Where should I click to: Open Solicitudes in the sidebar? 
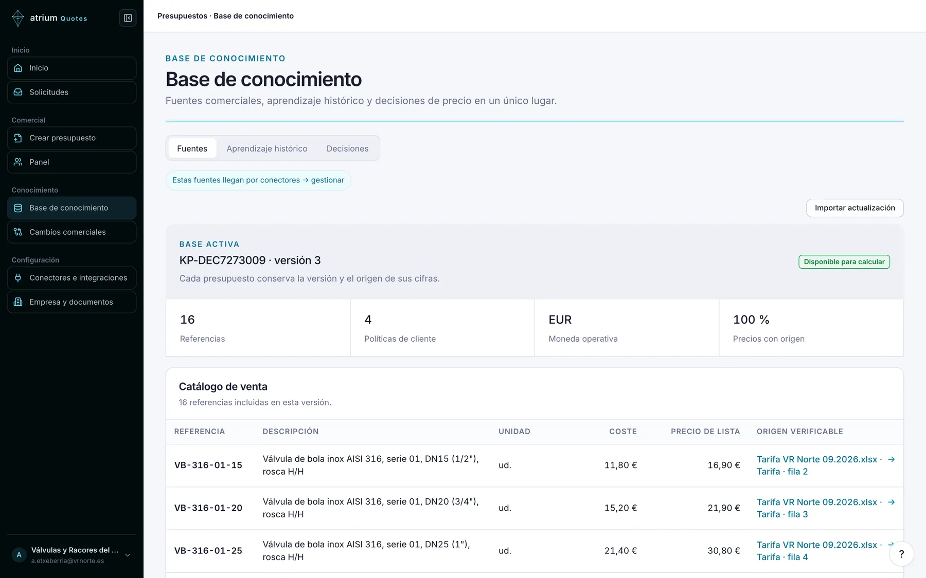point(72,92)
